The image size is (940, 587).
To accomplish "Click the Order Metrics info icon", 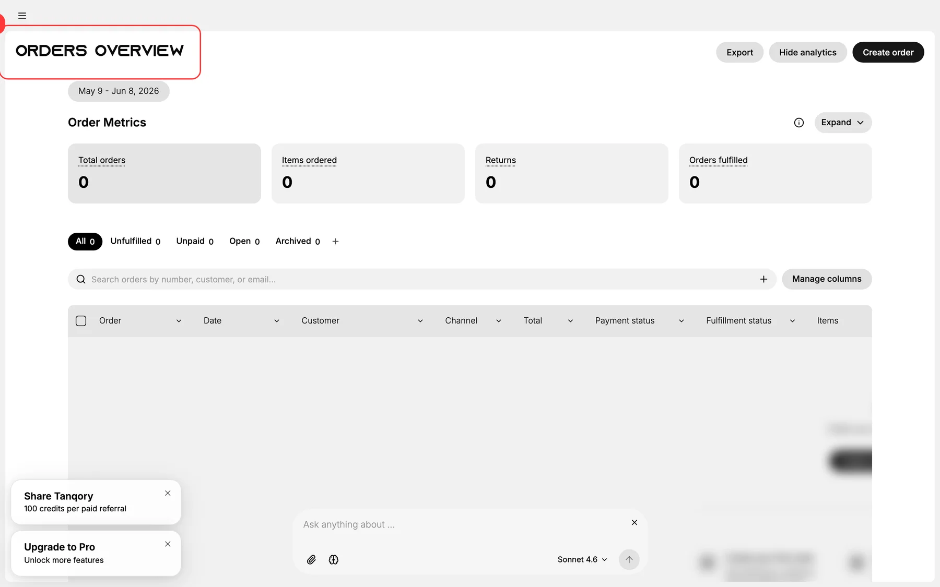I will pos(798,123).
